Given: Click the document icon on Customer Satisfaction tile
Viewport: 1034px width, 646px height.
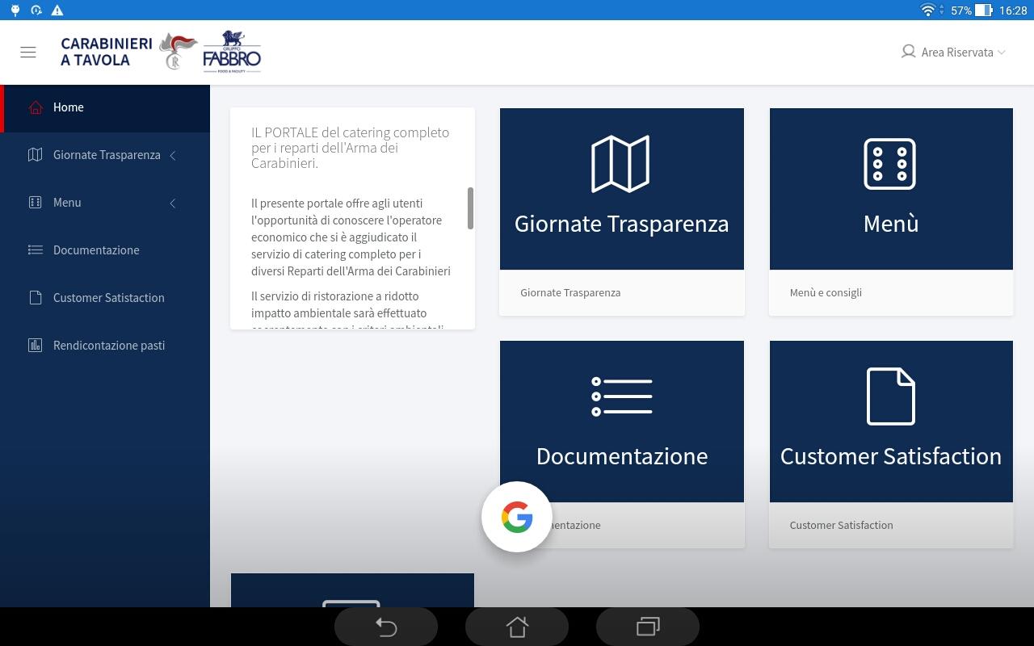Looking at the screenshot, I should tap(890, 396).
